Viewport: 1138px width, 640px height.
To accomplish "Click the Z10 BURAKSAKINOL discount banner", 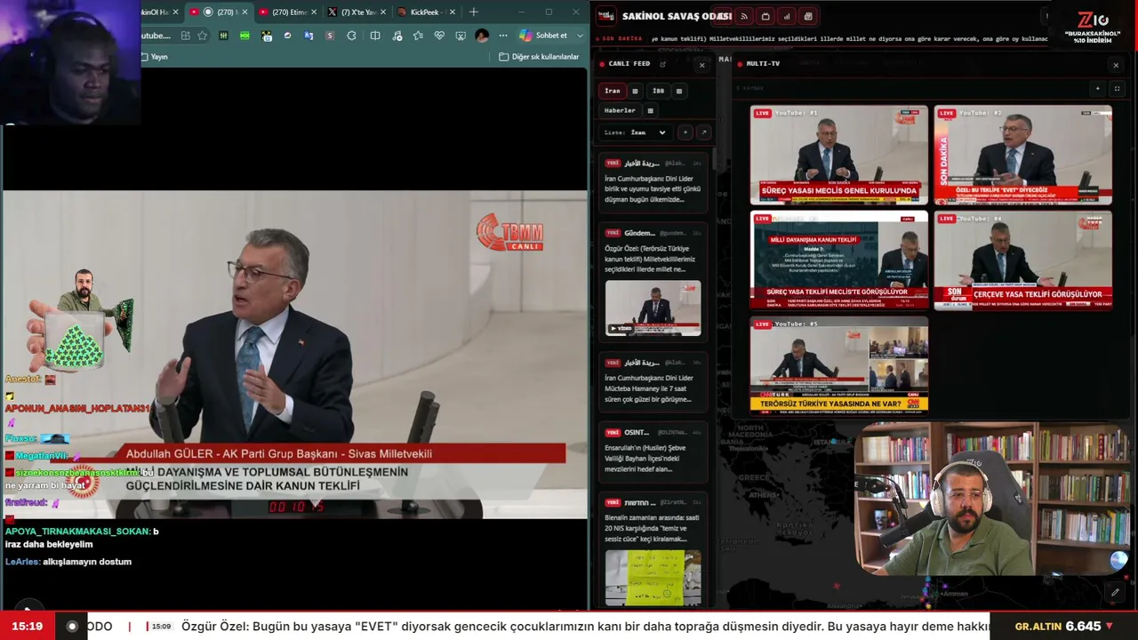I will click(x=1093, y=27).
